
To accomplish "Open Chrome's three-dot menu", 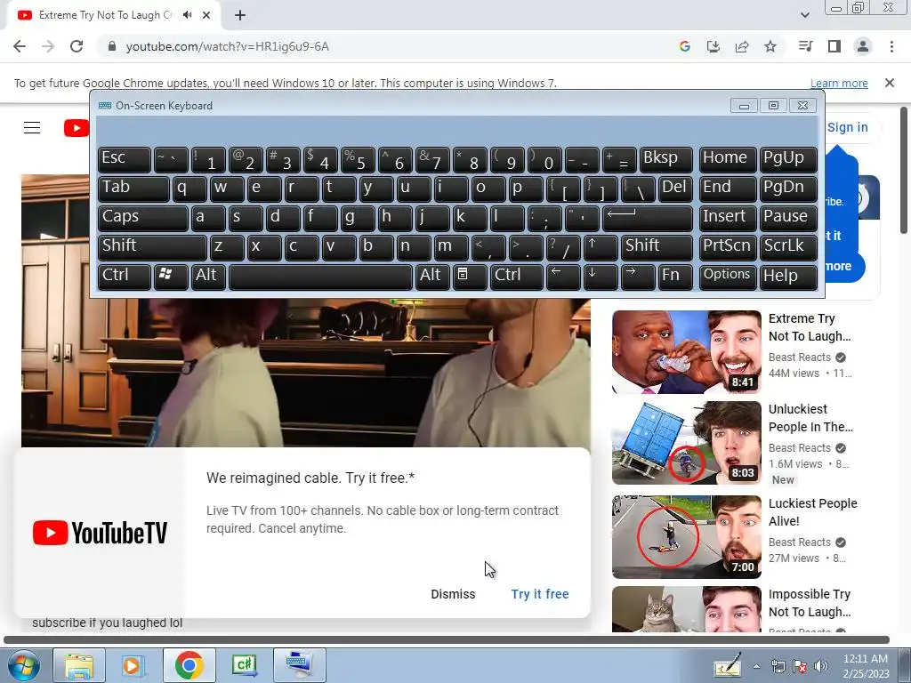I will [x=891, y=46].
